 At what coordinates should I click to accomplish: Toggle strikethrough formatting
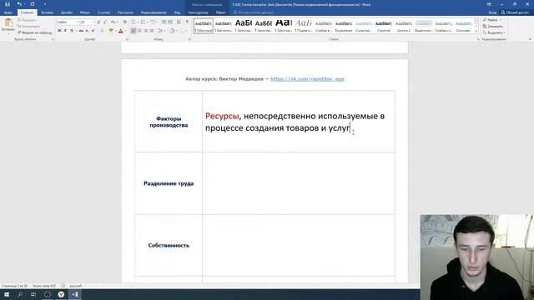tap(81, 31)
